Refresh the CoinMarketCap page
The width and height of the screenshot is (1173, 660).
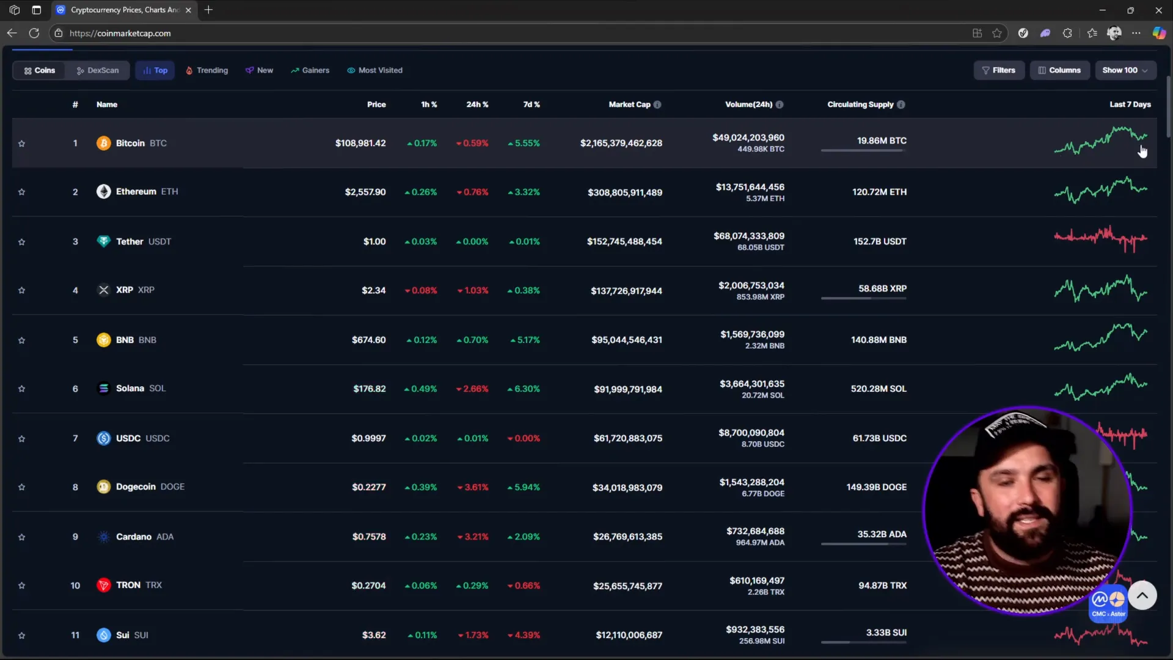(34, 33)
